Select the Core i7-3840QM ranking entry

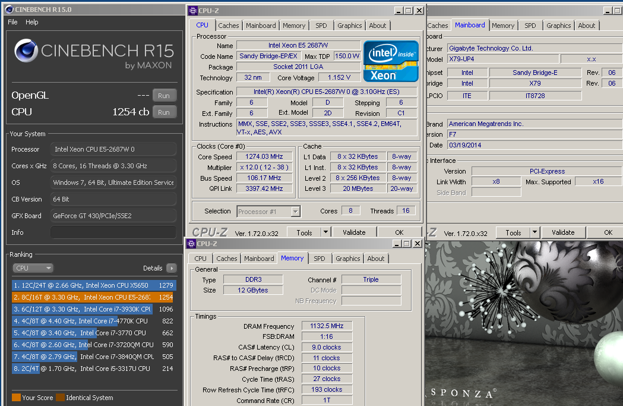pos(93,357)
